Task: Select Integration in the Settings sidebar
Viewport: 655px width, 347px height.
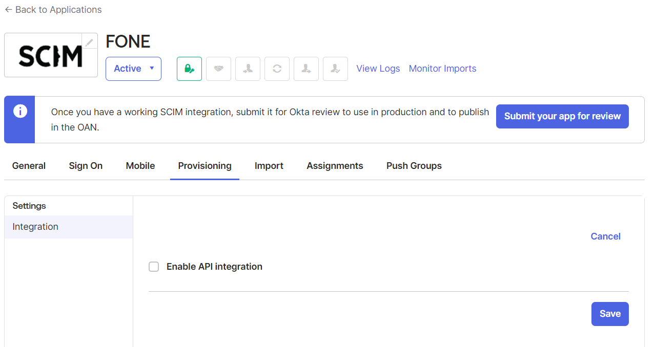Action: tap(69, 227)
